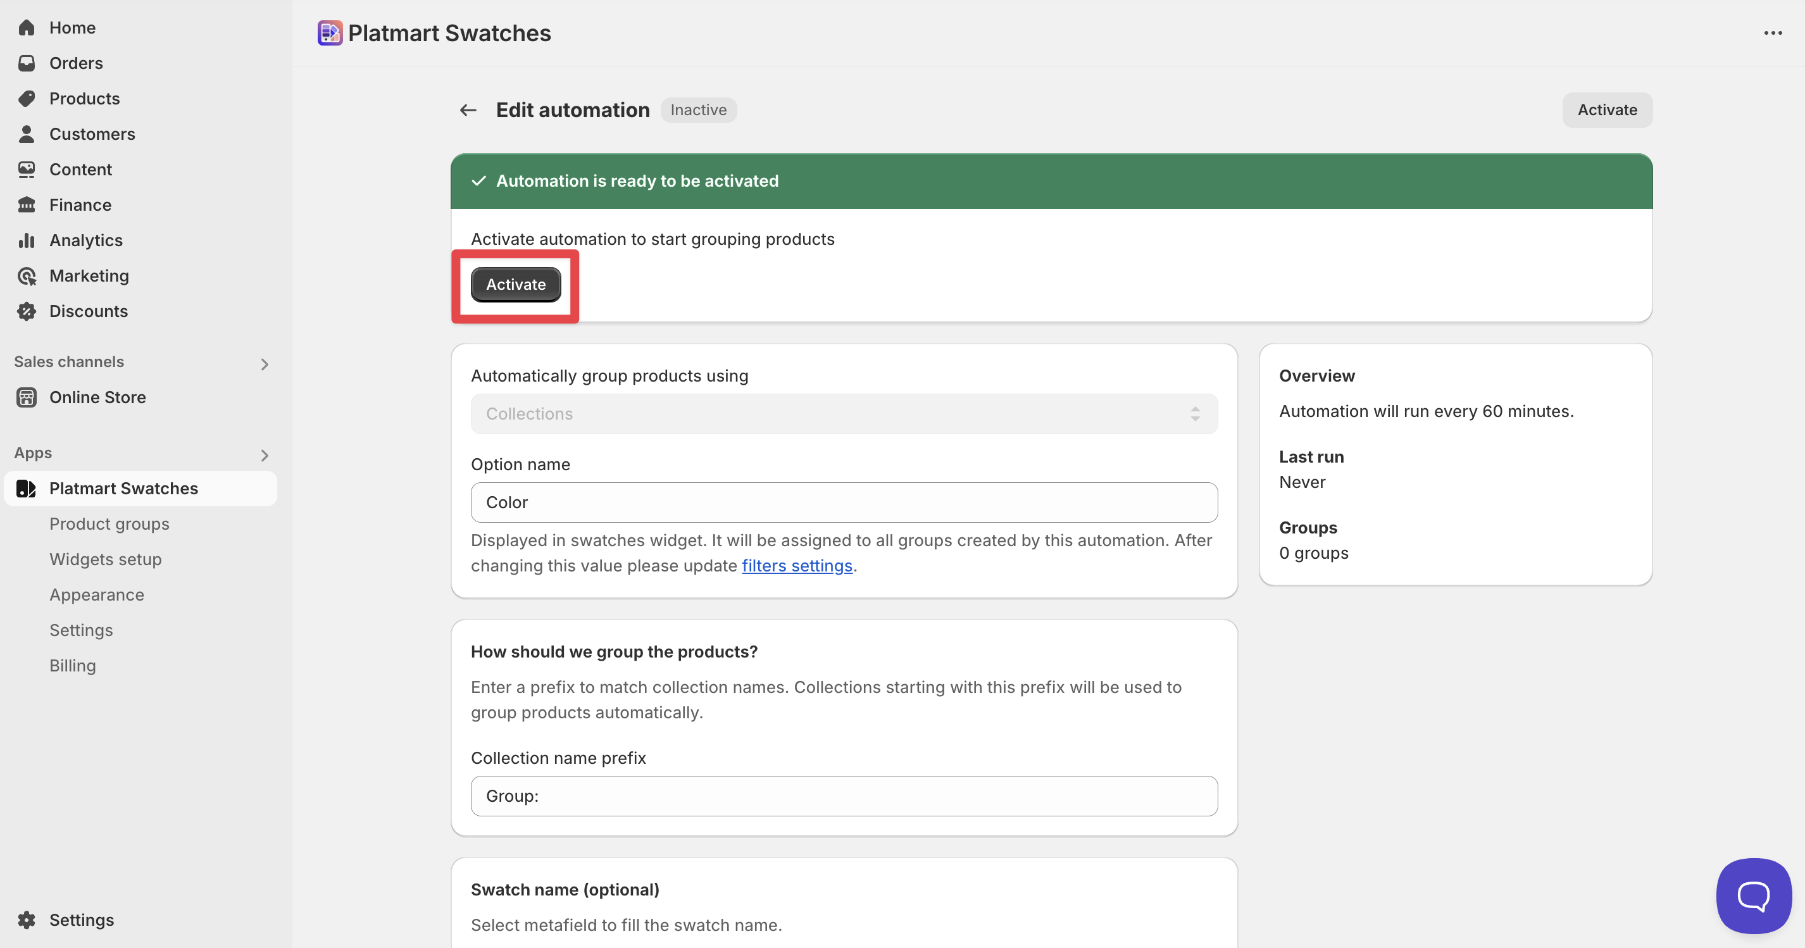
Task: Click 'How should we group the products?' heading
Action: [x=614, y=652]
